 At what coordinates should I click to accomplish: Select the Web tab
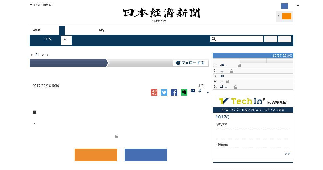[x=36, y=30]
